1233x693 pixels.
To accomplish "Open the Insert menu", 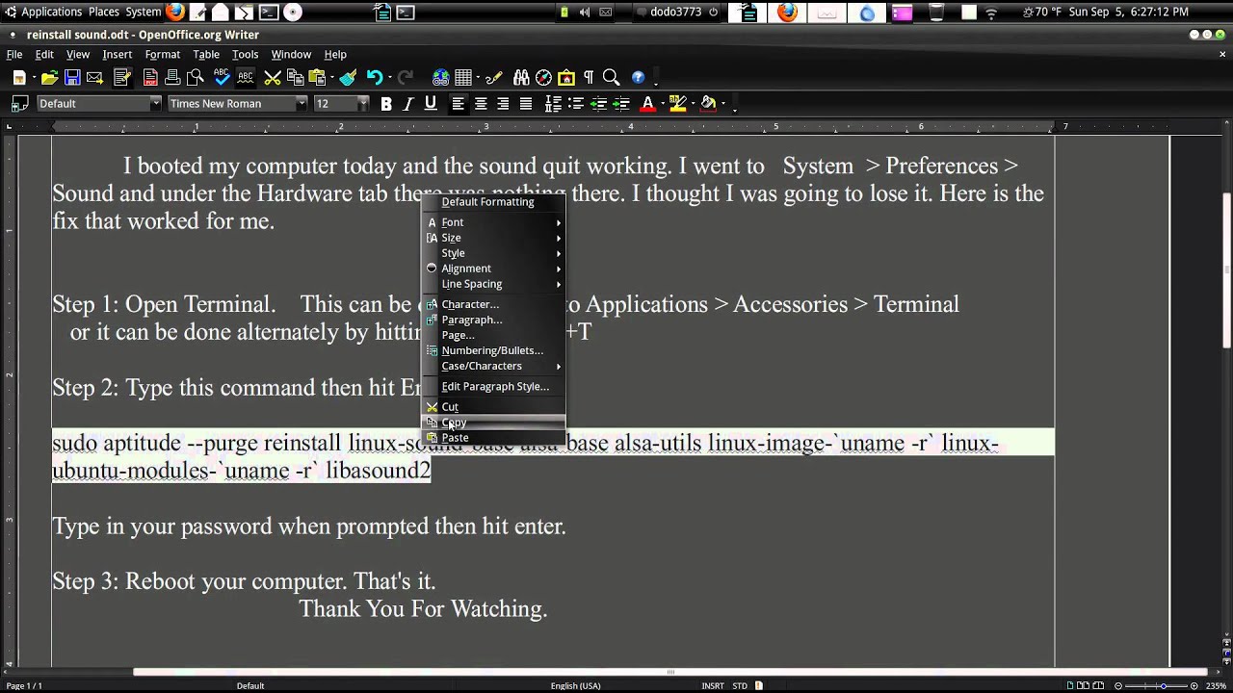I will click(117, 54).
